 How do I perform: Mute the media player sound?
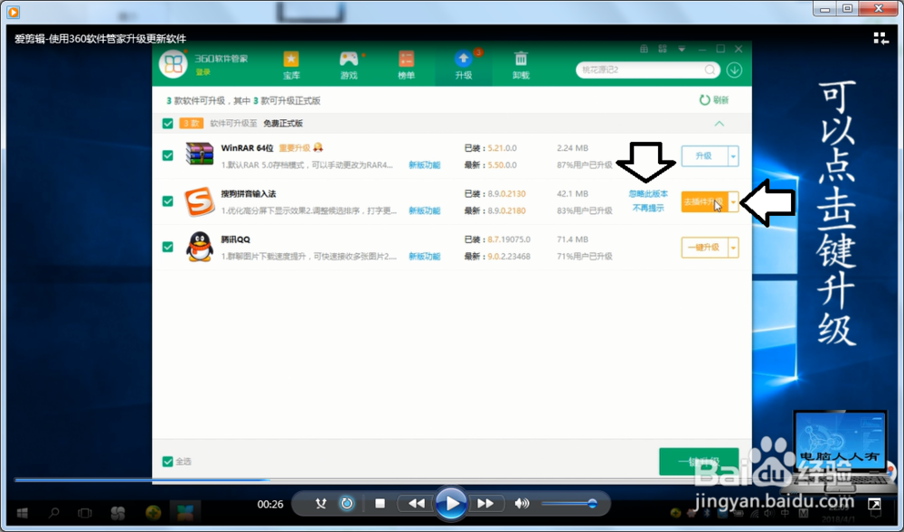[x=522, y=503]
